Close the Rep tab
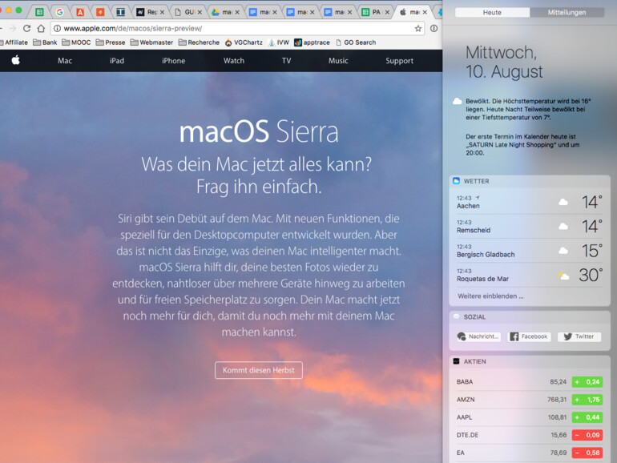Screen dimensions: 617x463 (162, 12)
